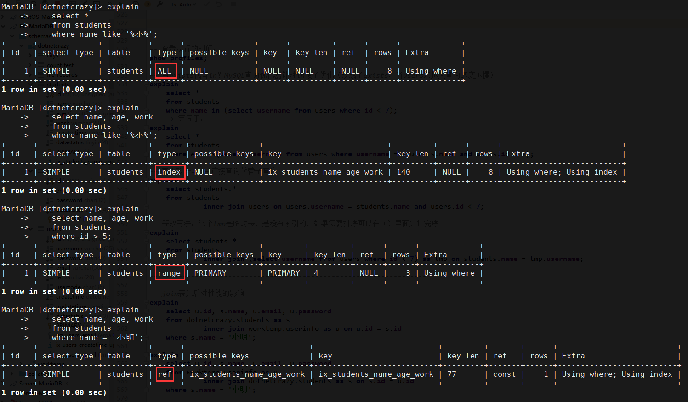Click ix_students_name_age_work under possible_keys in the ref result

247,374
